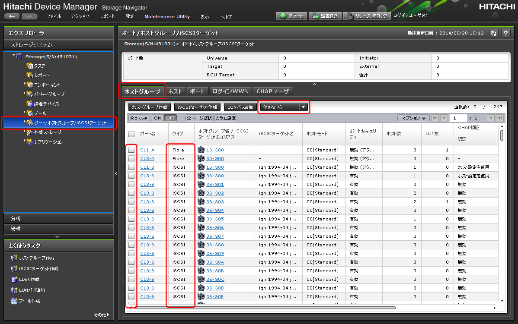Click the プール作成 icon in common tasks
Image resolution: width=518 pixels, height=324 pixels.
click(14, 301)
